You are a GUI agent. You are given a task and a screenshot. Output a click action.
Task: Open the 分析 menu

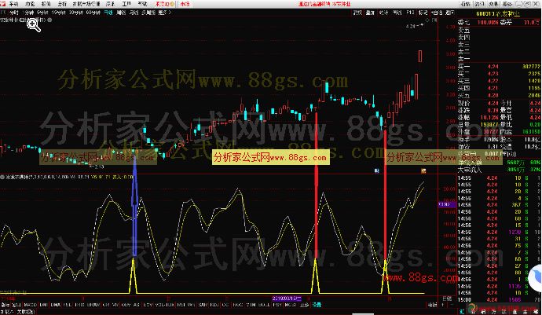coord(62,4)
